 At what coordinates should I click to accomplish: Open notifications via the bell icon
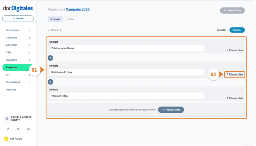[8, 129]
